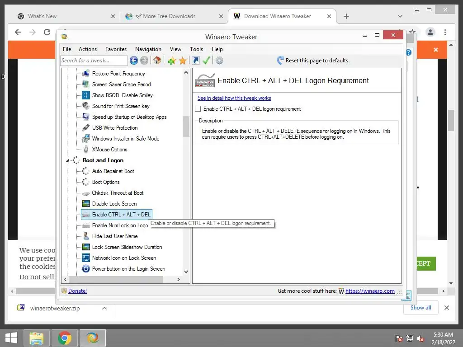Open settings gear icon in Winaero toolbar
The height and width of the screenshot is (347, 463).
(219, 61)
